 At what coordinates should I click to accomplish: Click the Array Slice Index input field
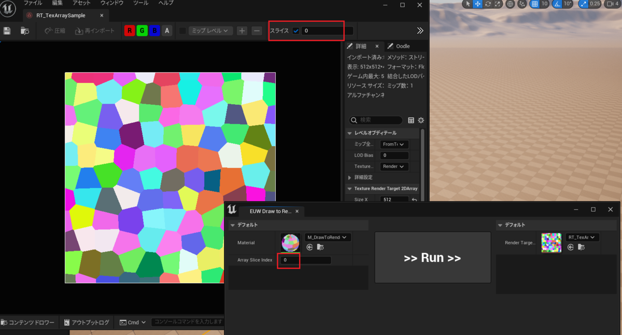[289, 260]
